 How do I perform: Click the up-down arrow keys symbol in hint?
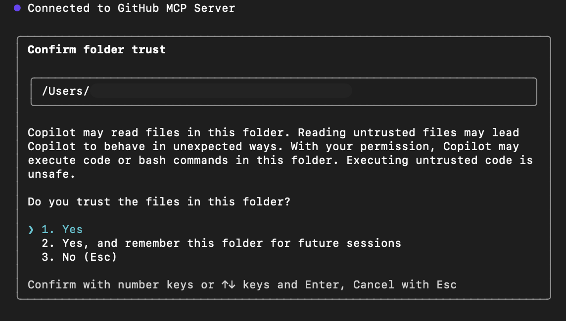click(x=228, y=284)
